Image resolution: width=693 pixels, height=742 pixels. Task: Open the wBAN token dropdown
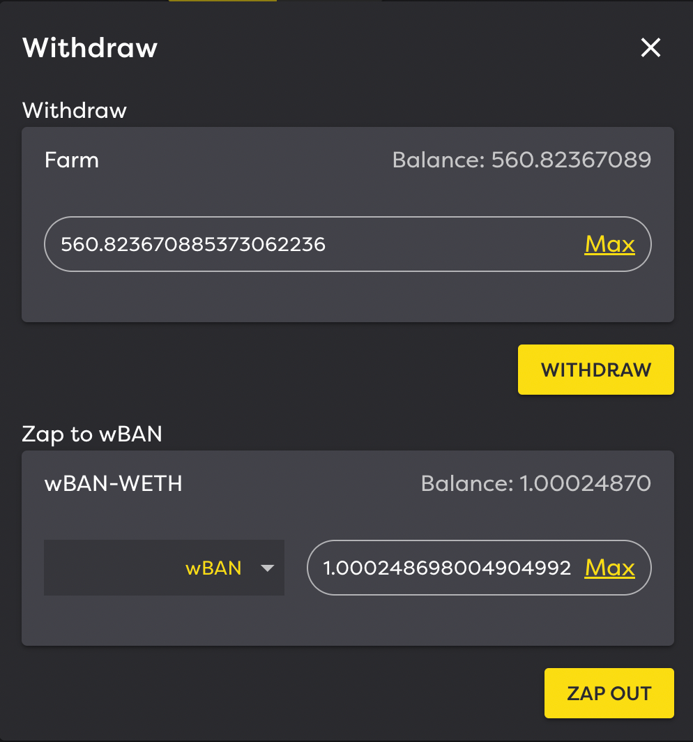pos(164,568)
